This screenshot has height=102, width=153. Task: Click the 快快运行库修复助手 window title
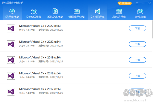click(12, 3)
